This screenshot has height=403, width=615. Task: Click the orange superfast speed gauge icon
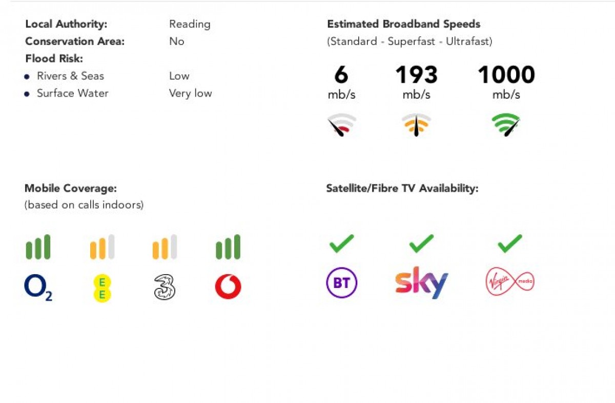tap(416, 125)
